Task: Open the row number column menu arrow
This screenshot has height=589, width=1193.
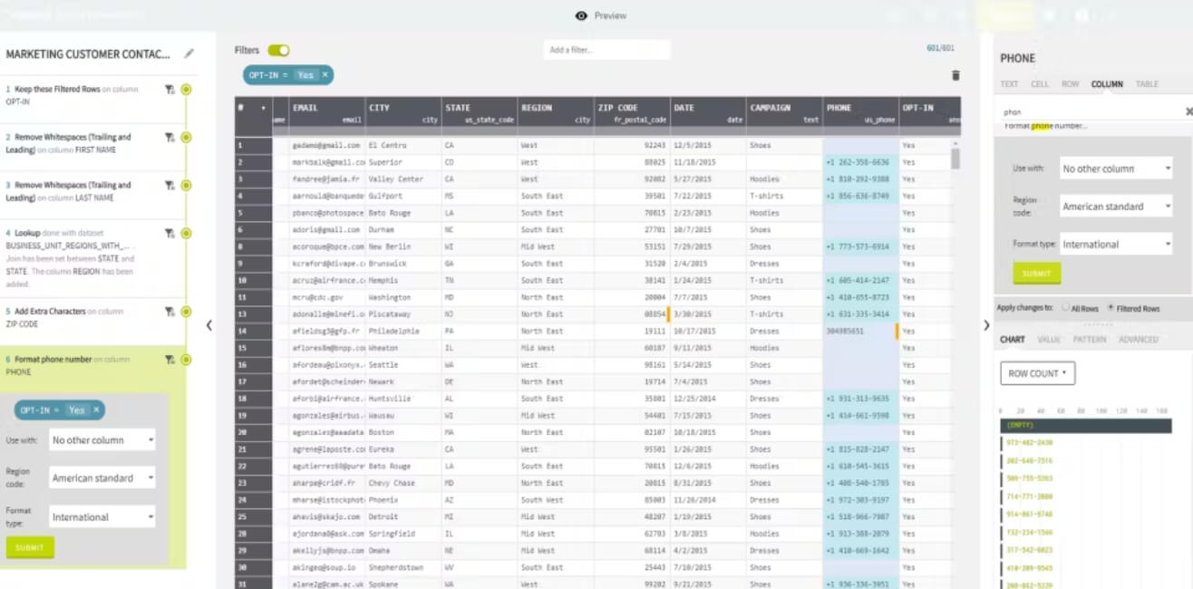Action: pyautogui.click(x=264, y=108)
